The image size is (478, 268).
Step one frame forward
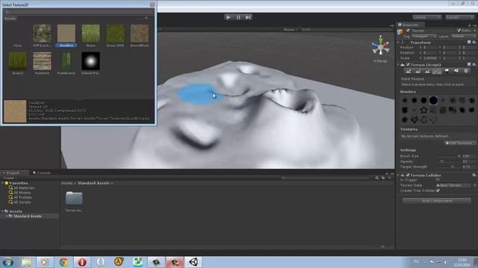click(248, 17)
